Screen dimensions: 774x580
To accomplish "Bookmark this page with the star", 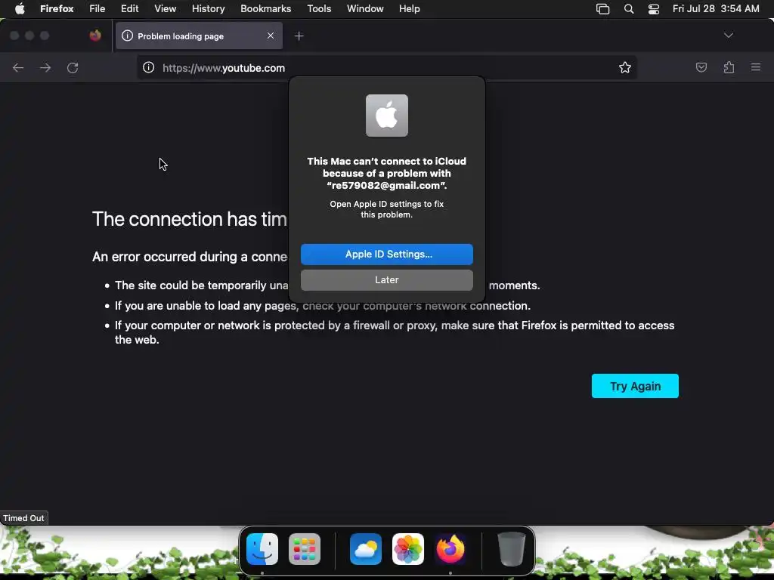I will tap(625, 67).
